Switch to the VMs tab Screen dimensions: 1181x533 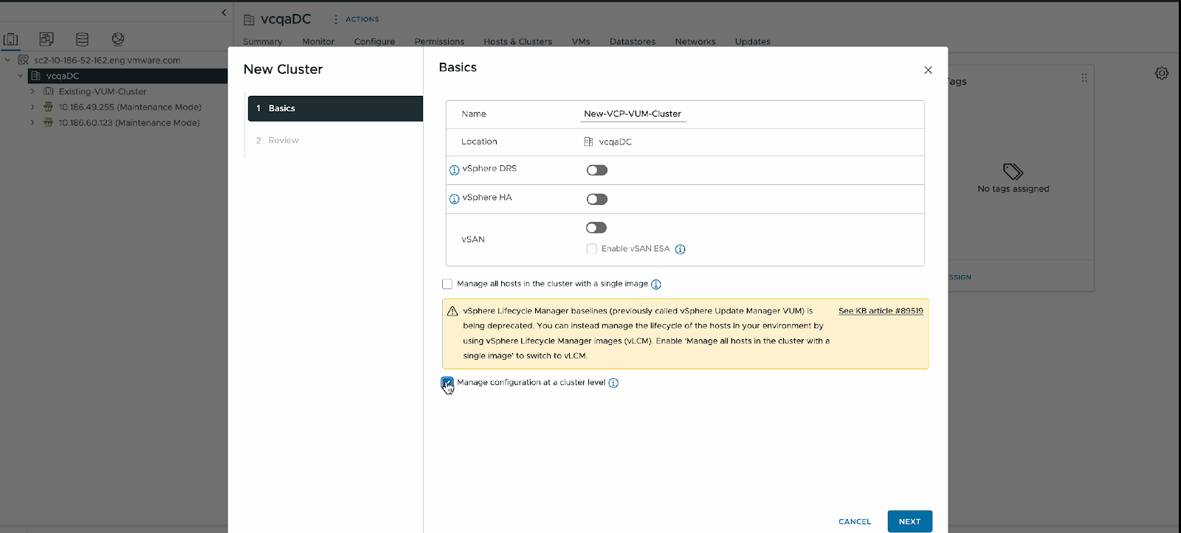point(581,41)
